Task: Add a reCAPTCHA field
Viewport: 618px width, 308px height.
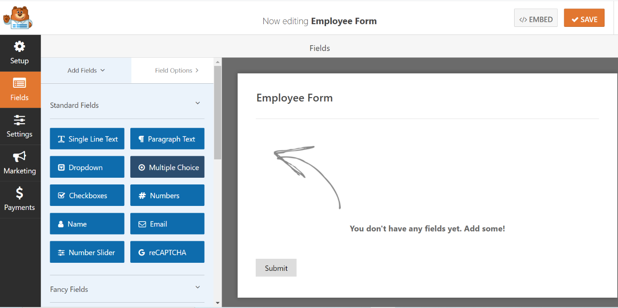Action: pyautogui.click(x=167, y=252)
